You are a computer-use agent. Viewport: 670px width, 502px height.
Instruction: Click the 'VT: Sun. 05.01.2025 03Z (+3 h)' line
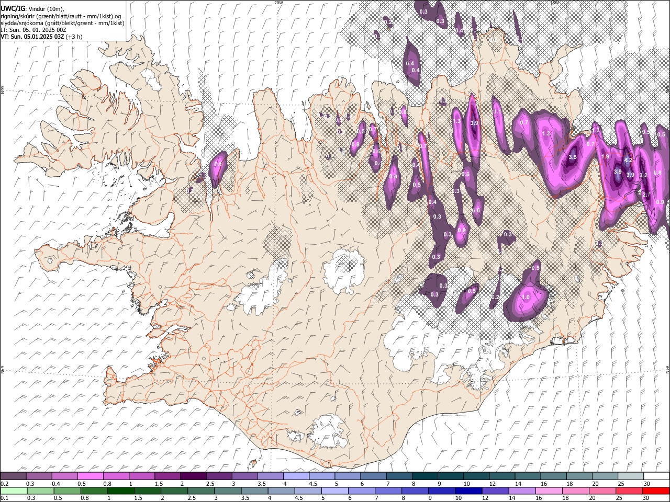pos(41,37)
